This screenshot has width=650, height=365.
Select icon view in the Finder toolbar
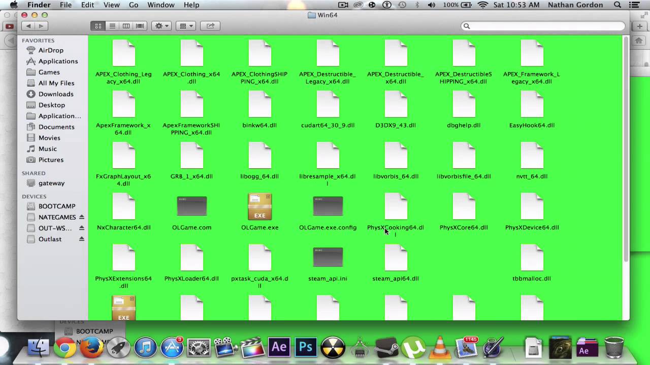point(98,26)
